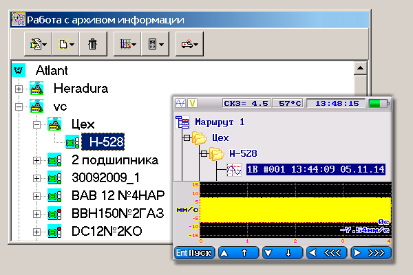Image resolution: width=413 pixels, height=275 pixels.
Task: Click the ВВН150№2ГАЗ machine status icon
Action: pos(54,213)
